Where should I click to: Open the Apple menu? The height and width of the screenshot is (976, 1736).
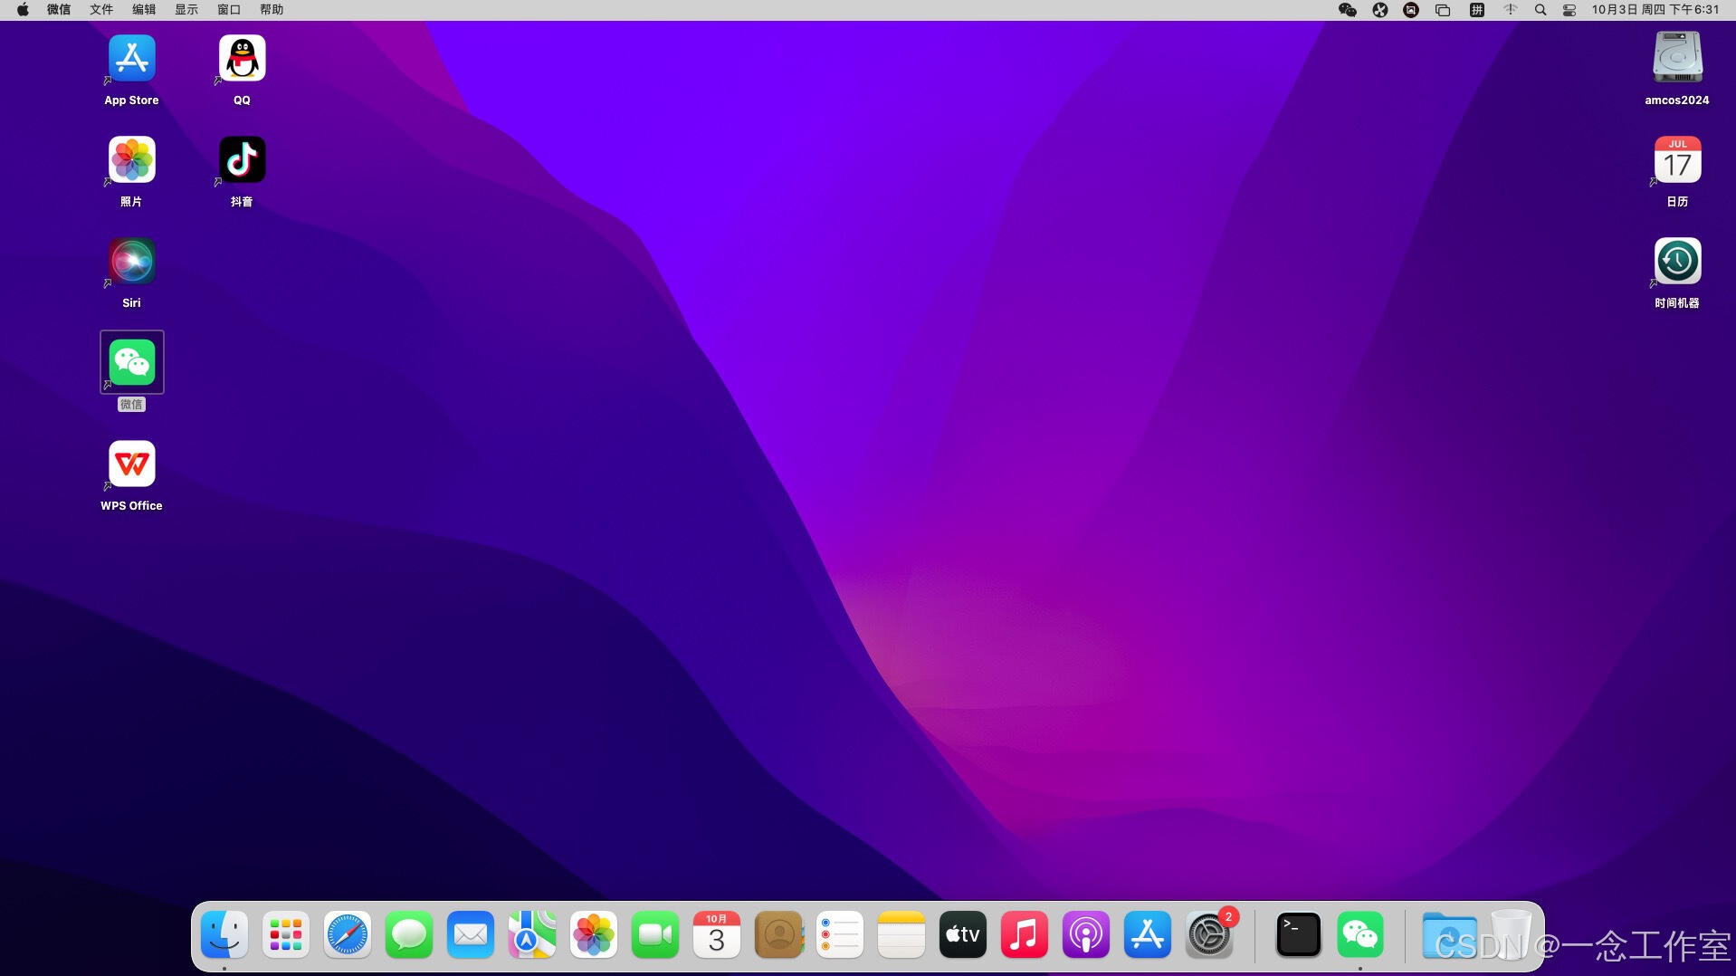pos(23,10)
